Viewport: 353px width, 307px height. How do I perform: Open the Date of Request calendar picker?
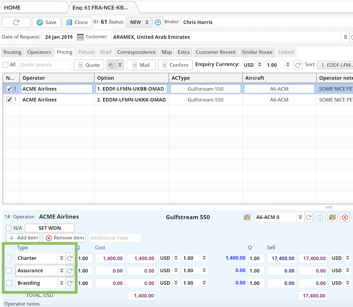tap(80, 37)
